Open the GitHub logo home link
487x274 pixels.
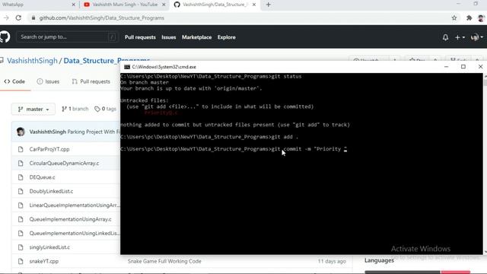coord(5,37)
